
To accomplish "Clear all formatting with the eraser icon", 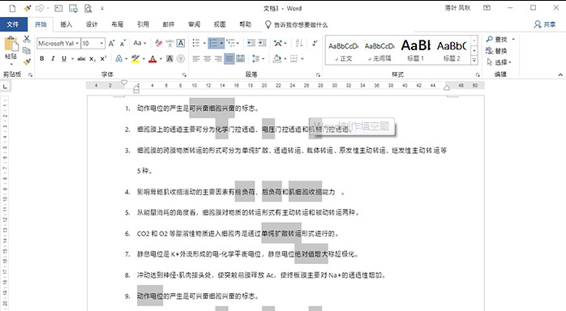I will click(x=158, y=43).
